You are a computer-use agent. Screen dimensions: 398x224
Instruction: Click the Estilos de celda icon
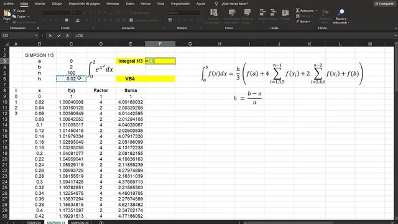click(248, 13)
